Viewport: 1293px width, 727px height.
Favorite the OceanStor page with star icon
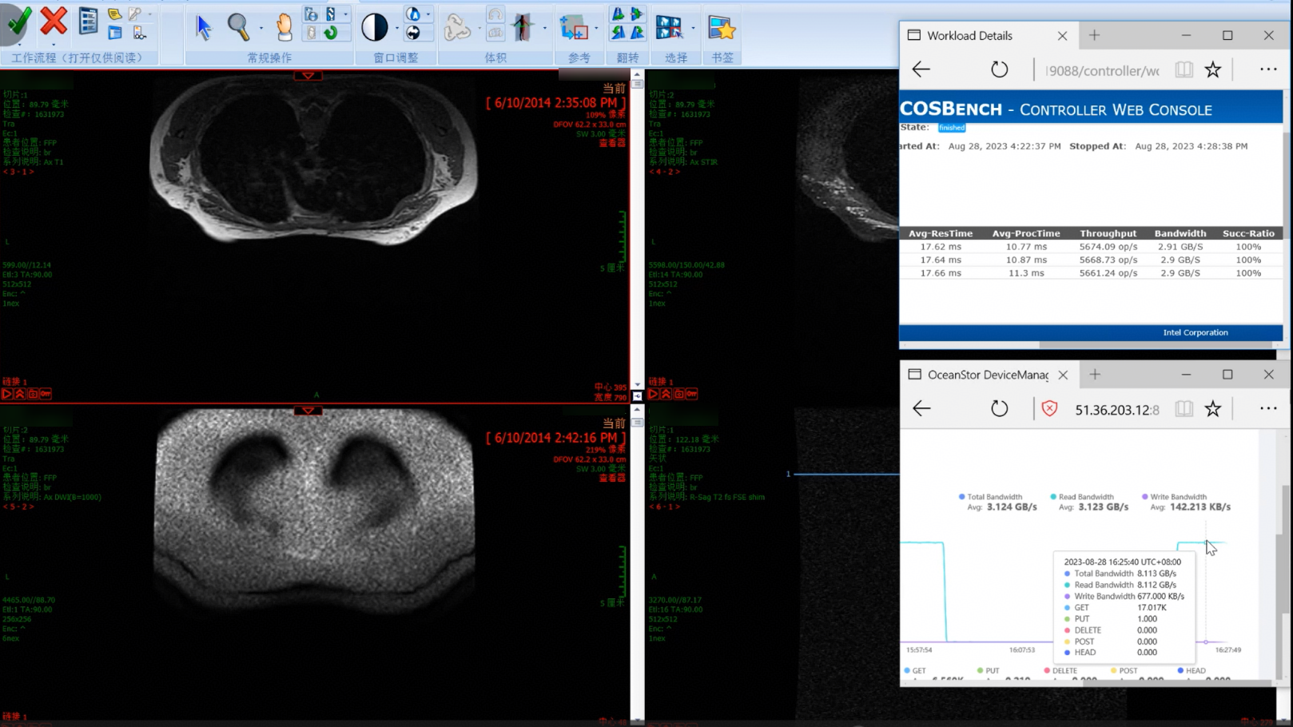(1213, 409)
